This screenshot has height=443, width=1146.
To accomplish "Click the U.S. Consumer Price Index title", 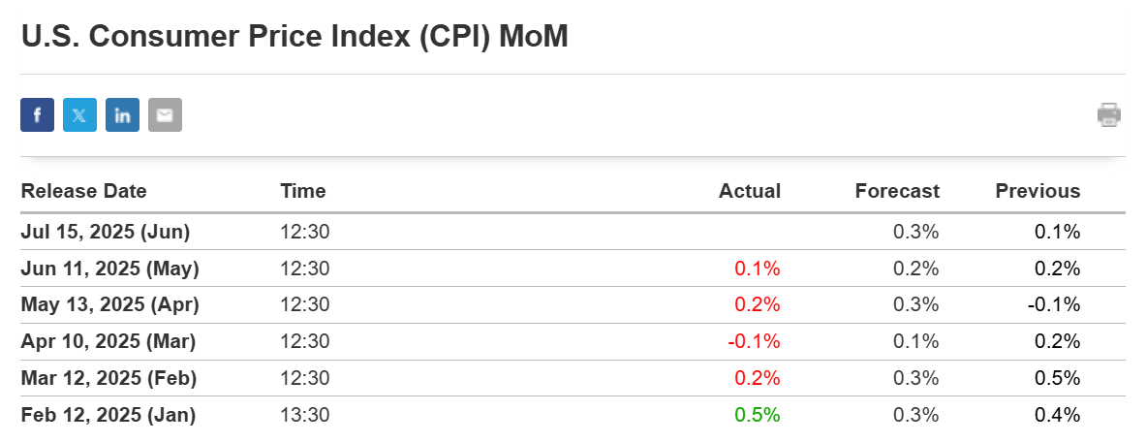I will [x=294, y=37].
